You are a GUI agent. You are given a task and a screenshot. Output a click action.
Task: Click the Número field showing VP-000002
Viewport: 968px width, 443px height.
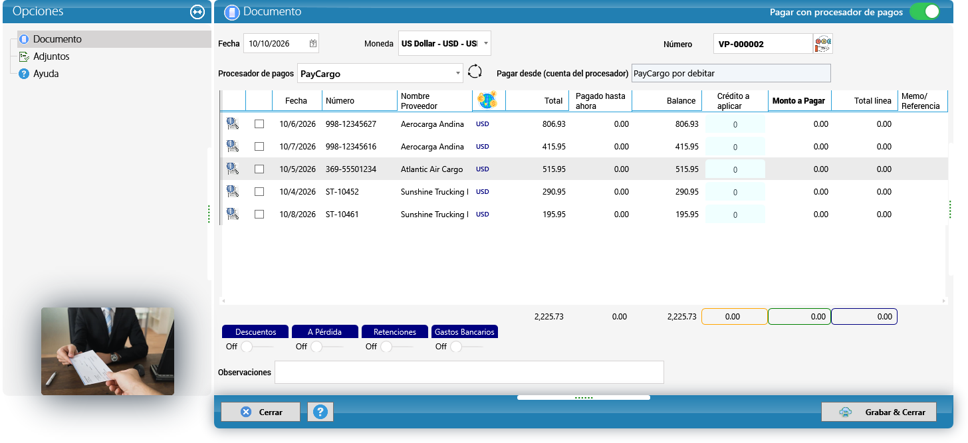763,44
